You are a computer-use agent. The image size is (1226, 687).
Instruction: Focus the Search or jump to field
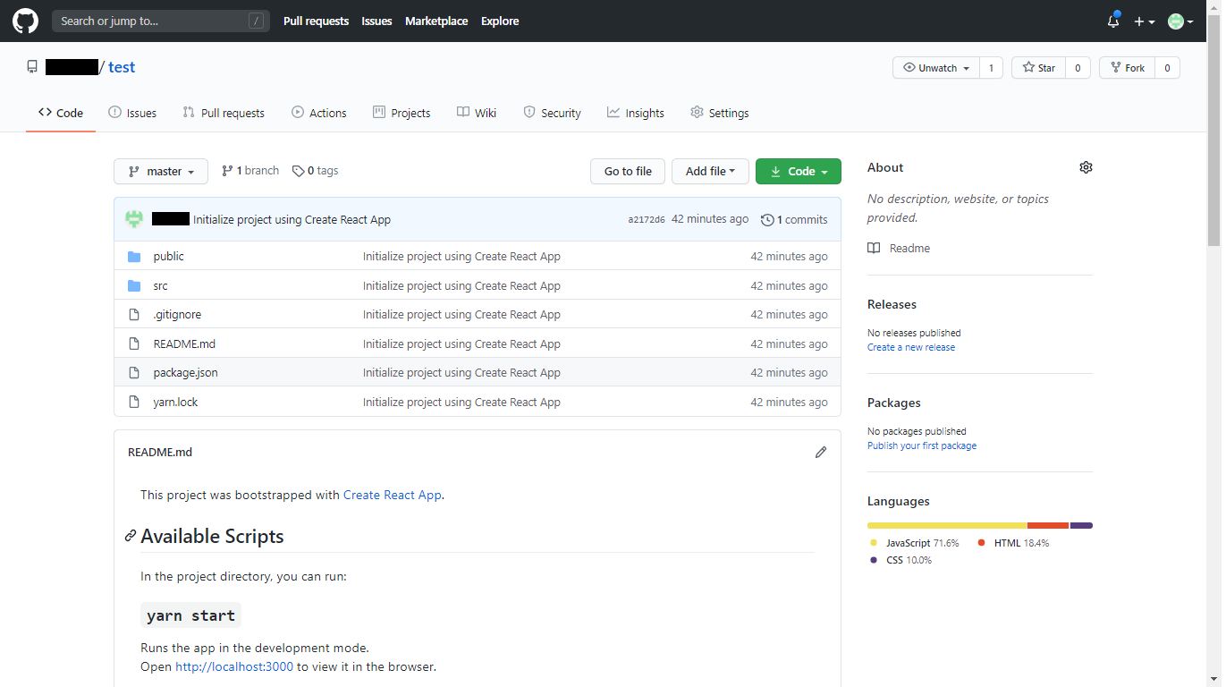161,21
